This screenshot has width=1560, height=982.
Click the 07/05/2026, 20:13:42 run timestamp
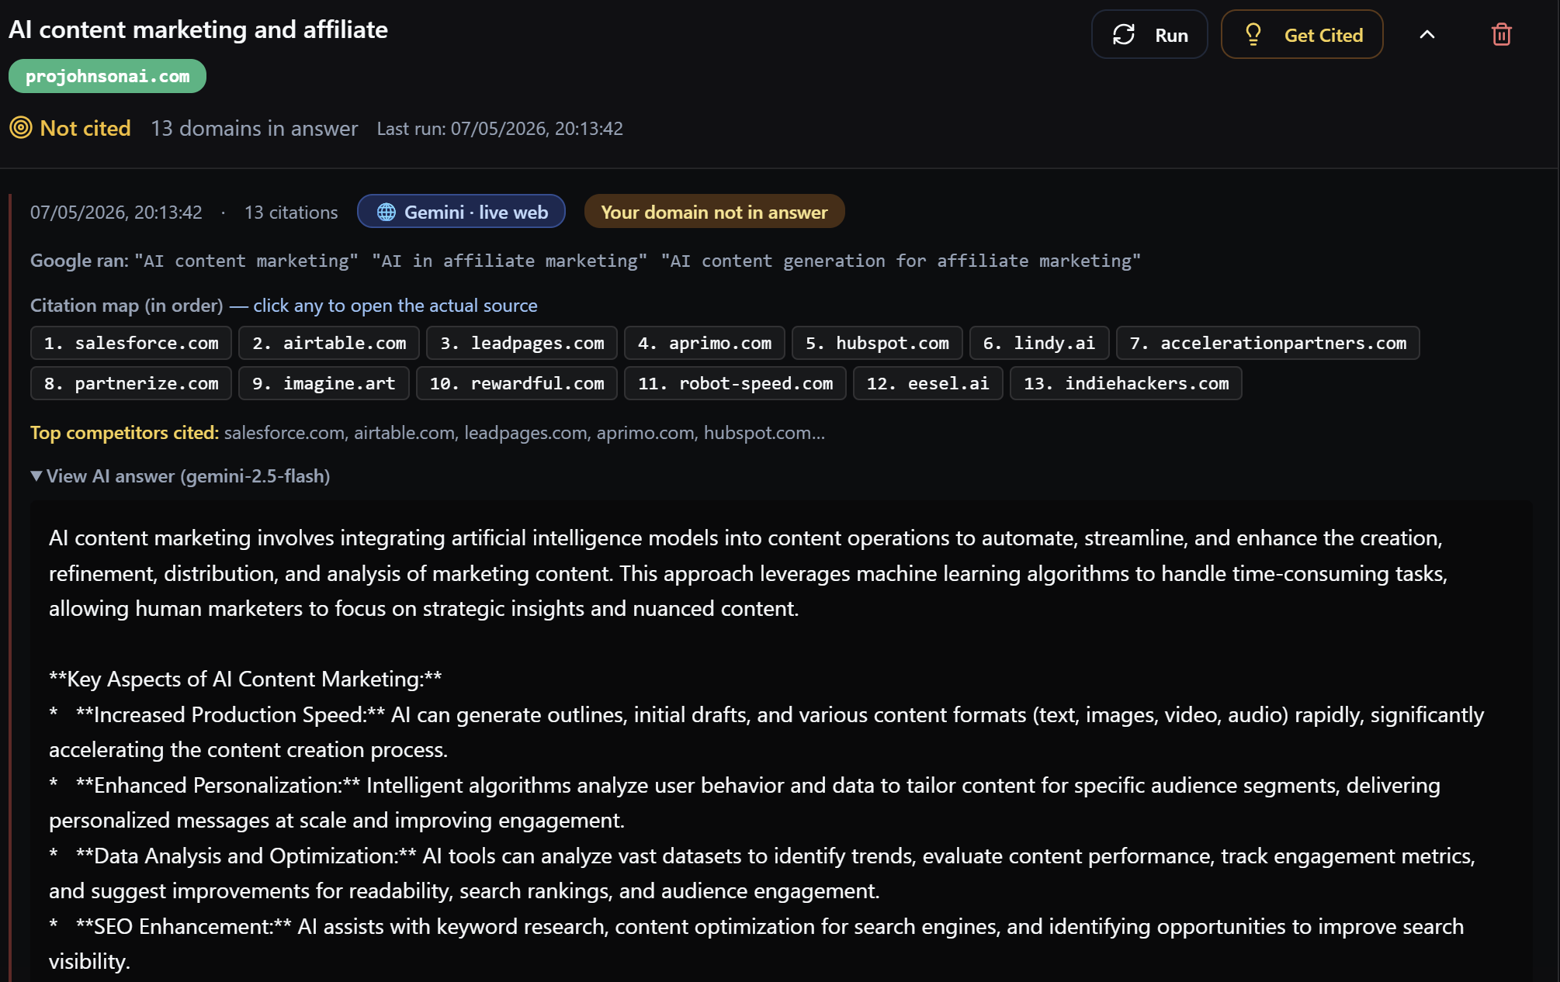[x=116, y=213]
